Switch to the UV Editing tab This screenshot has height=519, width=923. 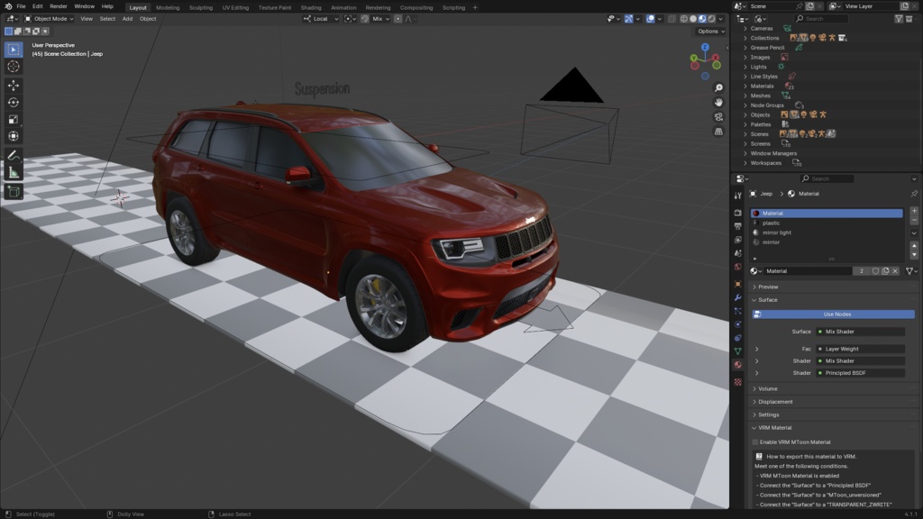(x=235, y=7)
